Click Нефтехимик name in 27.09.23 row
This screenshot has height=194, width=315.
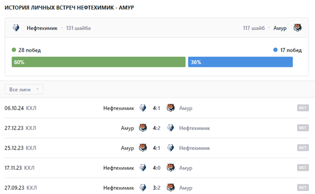pos(119,188)
